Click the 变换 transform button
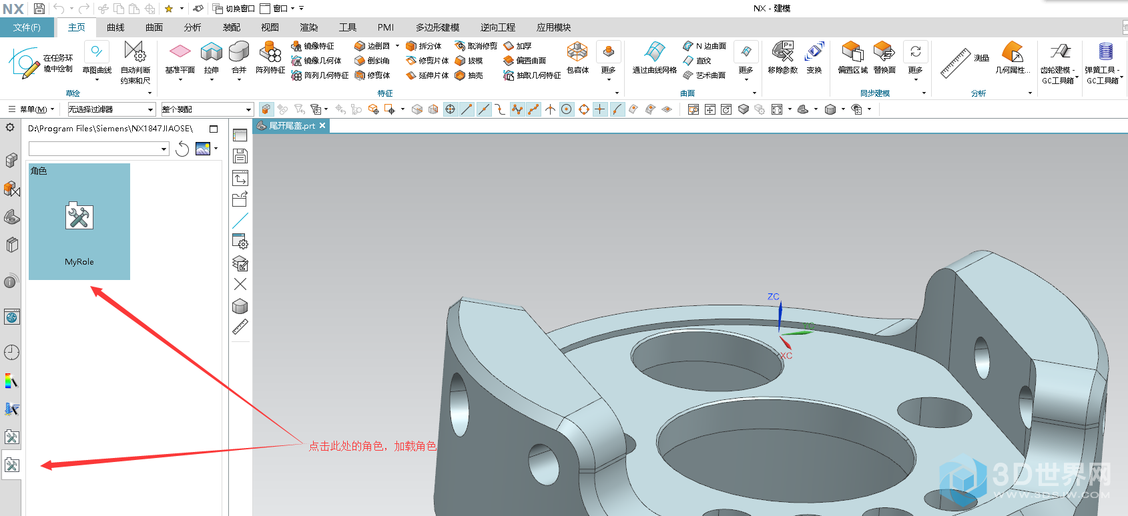 click(814, 58)
